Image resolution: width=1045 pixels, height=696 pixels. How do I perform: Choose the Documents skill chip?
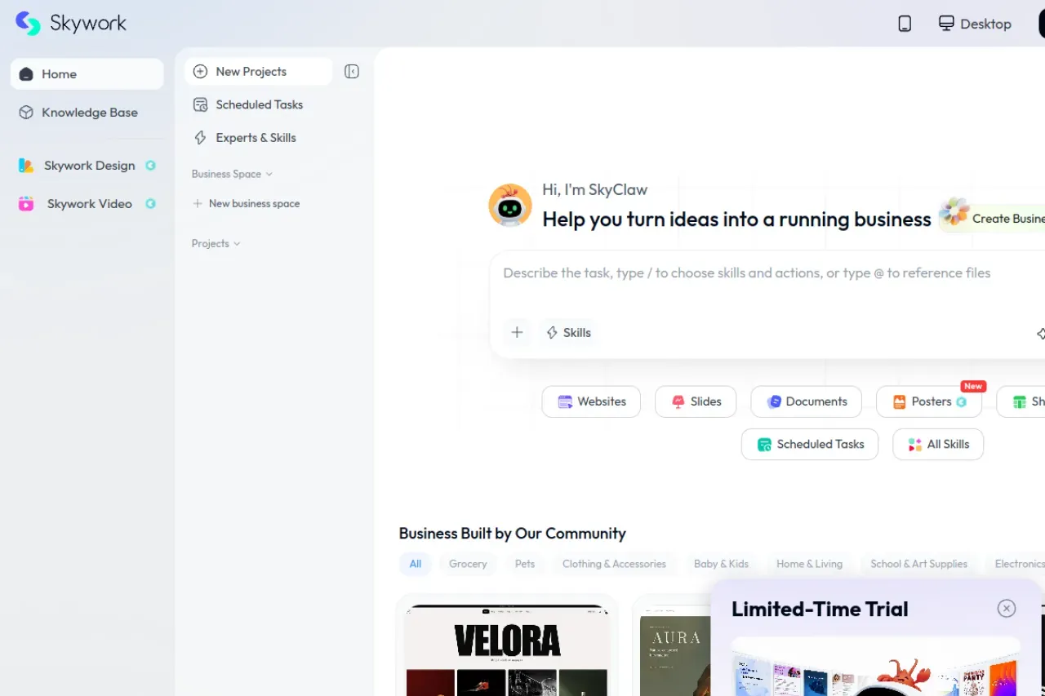[807, 401]
